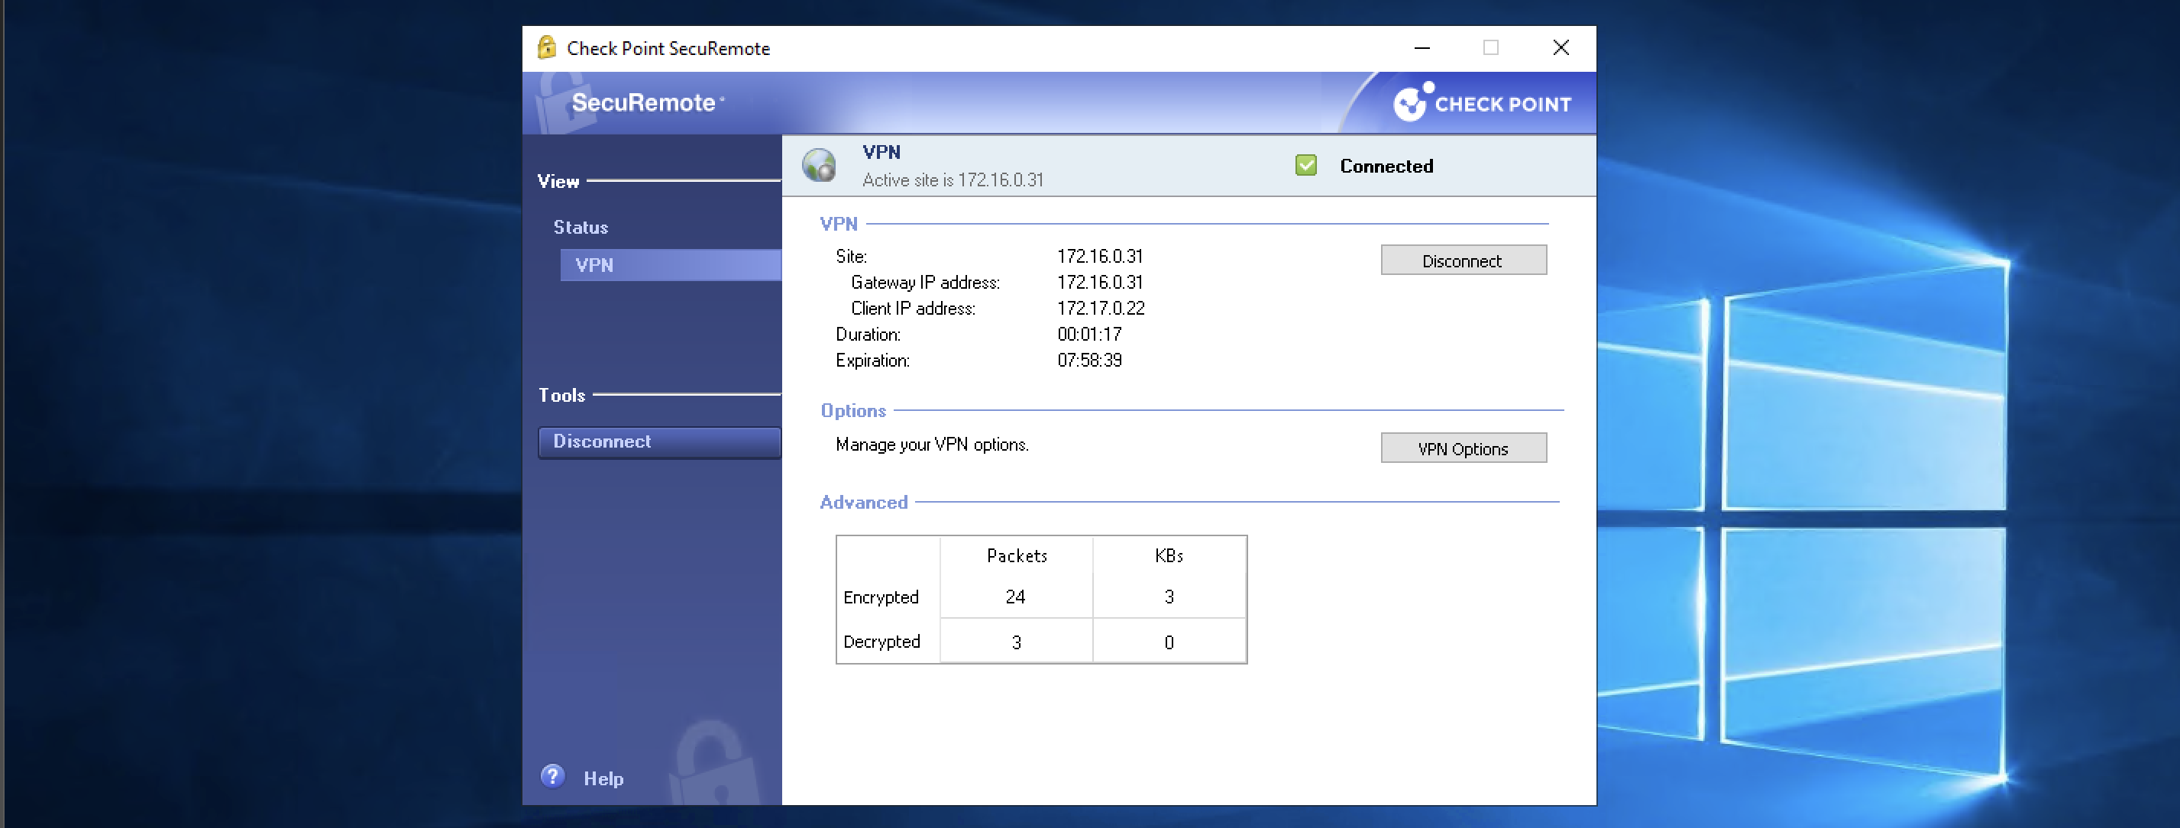Click the Disconnect button beside Site info
Screen dimensions: 2180x828
pos(1462,260)
